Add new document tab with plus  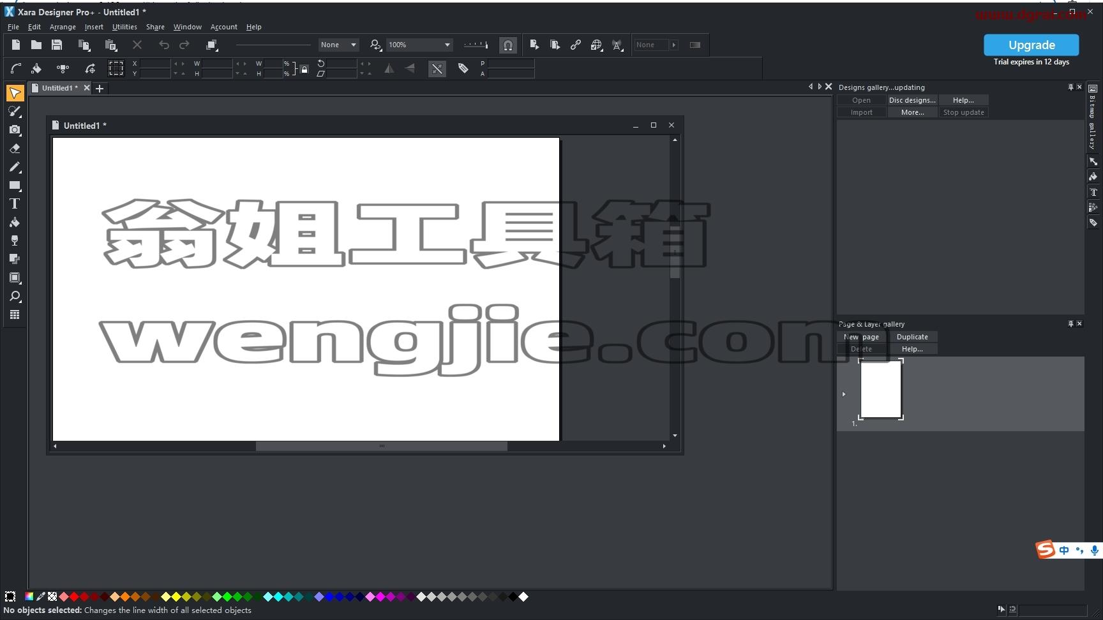100,89
